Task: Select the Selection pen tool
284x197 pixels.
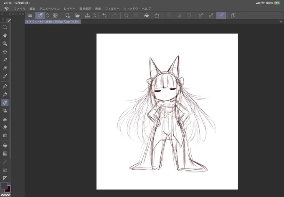Action: point(5,60)
